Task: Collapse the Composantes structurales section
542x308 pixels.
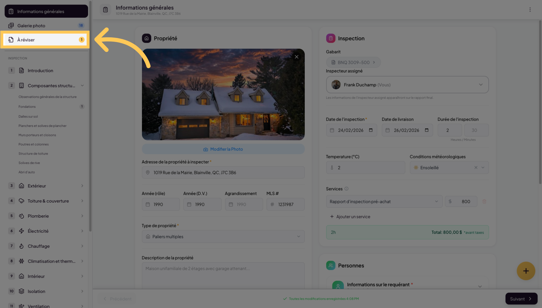Action: coord(82,86)
